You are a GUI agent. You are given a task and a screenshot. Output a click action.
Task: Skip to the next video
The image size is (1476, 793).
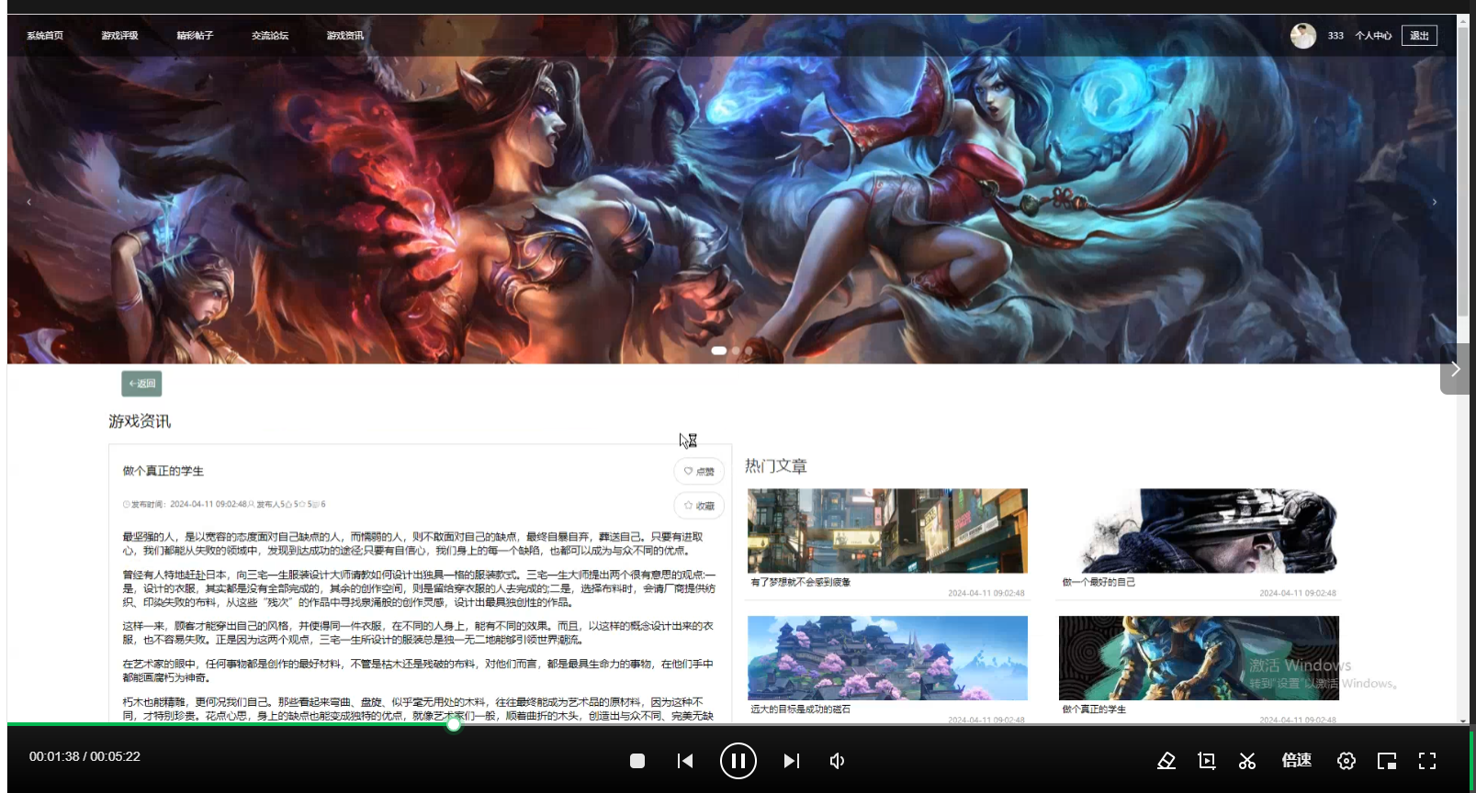coord(792,761)
